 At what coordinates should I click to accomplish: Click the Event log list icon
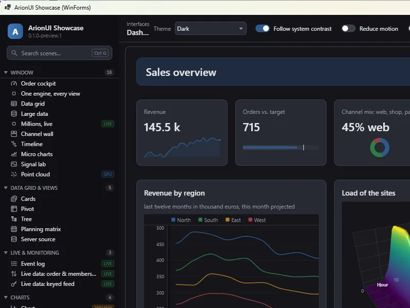coord(14,264)
